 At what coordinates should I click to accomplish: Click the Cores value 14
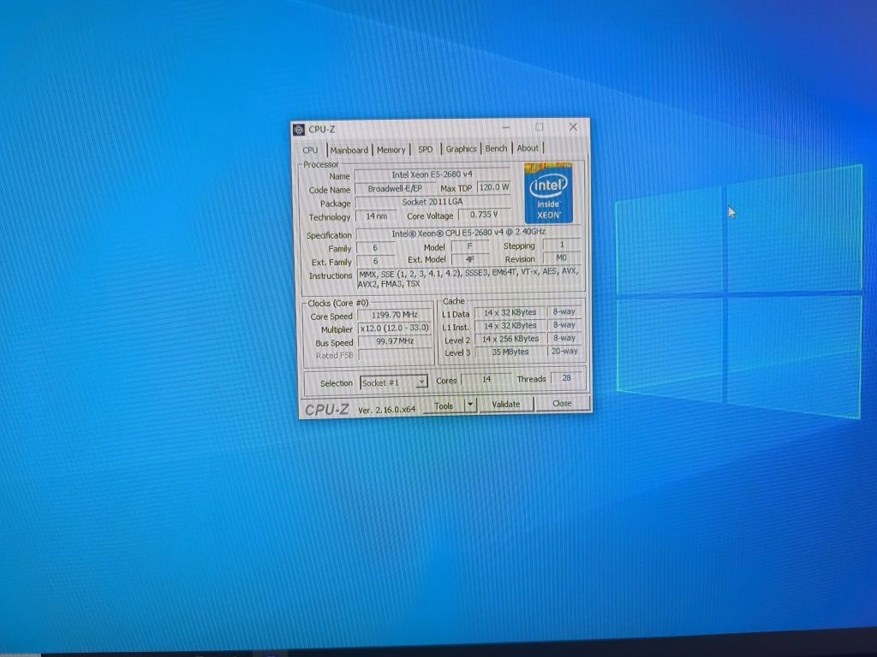[x=486, y=379]
